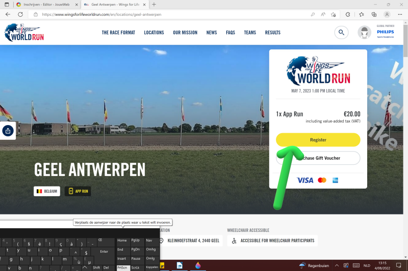Open the OUR MISSION menu item

[185, 33]
